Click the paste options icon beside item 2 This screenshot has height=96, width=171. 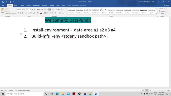coord(21,34)
